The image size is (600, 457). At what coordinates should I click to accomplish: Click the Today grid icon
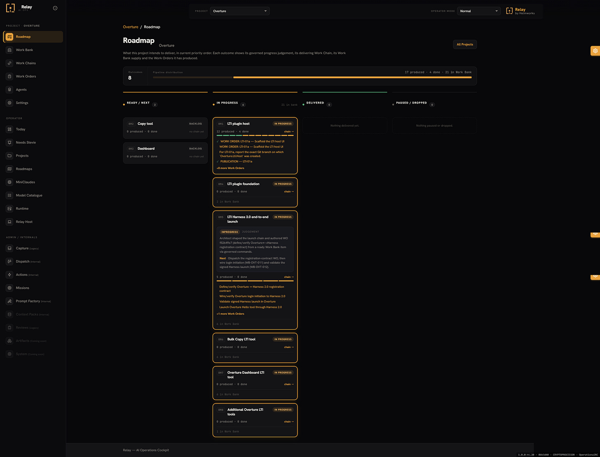click(9, 129)
